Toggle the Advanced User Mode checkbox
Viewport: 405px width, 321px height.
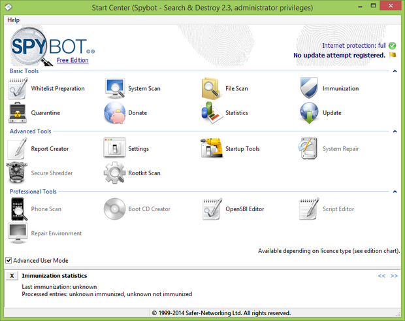coord(8,260)
